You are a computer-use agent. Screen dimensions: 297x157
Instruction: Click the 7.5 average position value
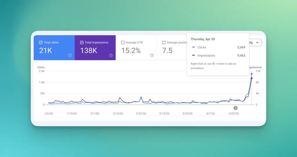pos(167,50)
